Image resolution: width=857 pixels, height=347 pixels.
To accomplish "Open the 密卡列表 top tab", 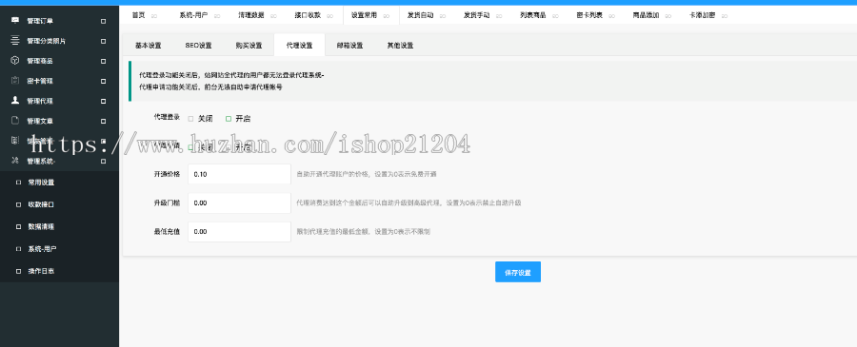I will (589, 15).
